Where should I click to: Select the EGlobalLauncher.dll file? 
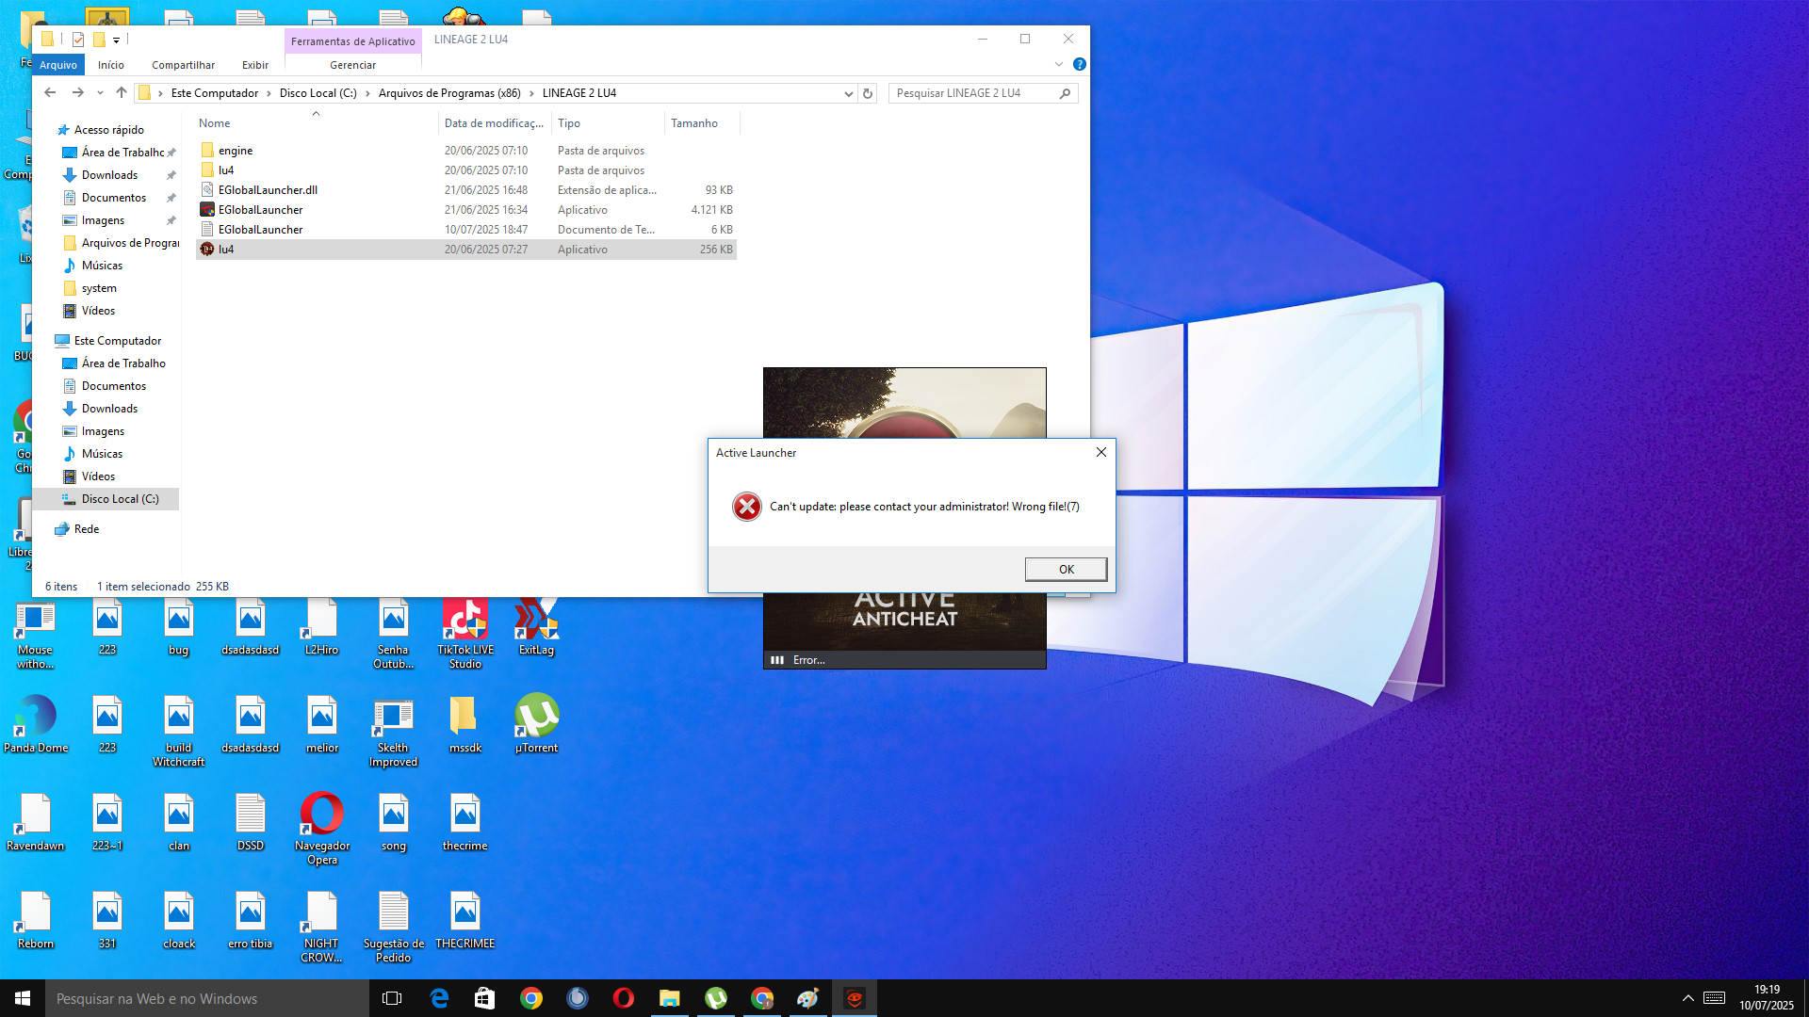268,190
